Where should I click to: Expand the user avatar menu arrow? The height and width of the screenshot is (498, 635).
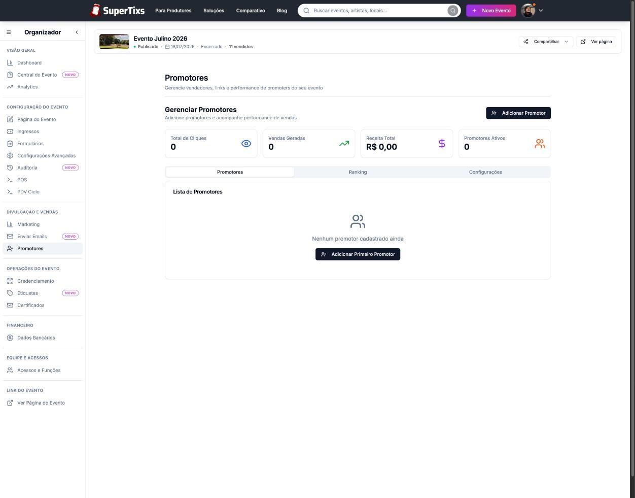(541, 11)
